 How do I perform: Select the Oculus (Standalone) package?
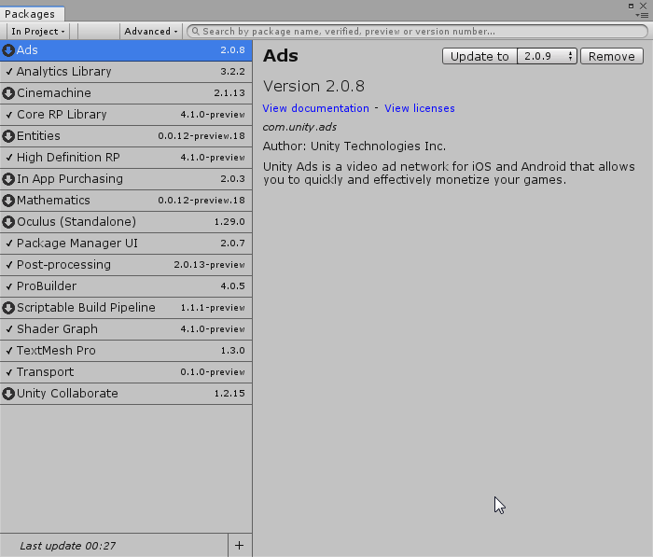tap(126, 222)
